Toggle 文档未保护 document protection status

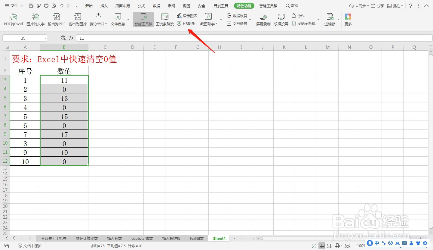pyautogui.click(x=29, y=246)
